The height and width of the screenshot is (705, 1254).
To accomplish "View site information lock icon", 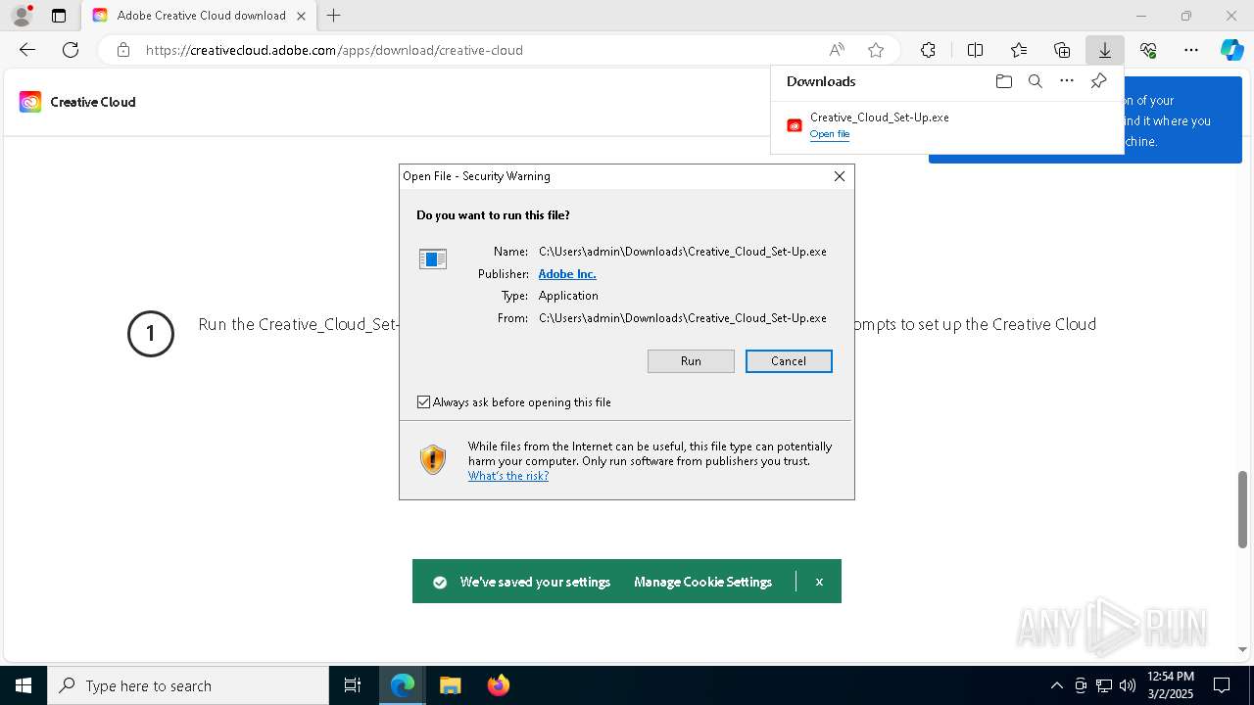I will pos(122,50).
